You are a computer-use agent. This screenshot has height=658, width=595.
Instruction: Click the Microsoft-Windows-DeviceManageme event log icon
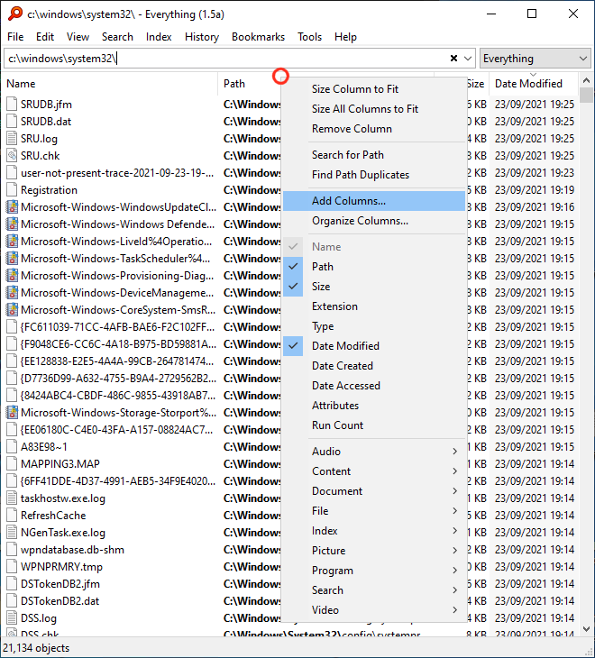12,292
